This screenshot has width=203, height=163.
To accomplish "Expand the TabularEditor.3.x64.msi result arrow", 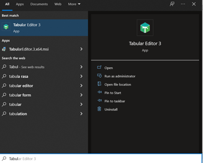I will 81,49.
